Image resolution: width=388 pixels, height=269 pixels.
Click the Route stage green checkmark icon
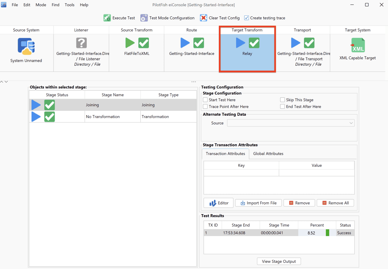pos(199,43)
